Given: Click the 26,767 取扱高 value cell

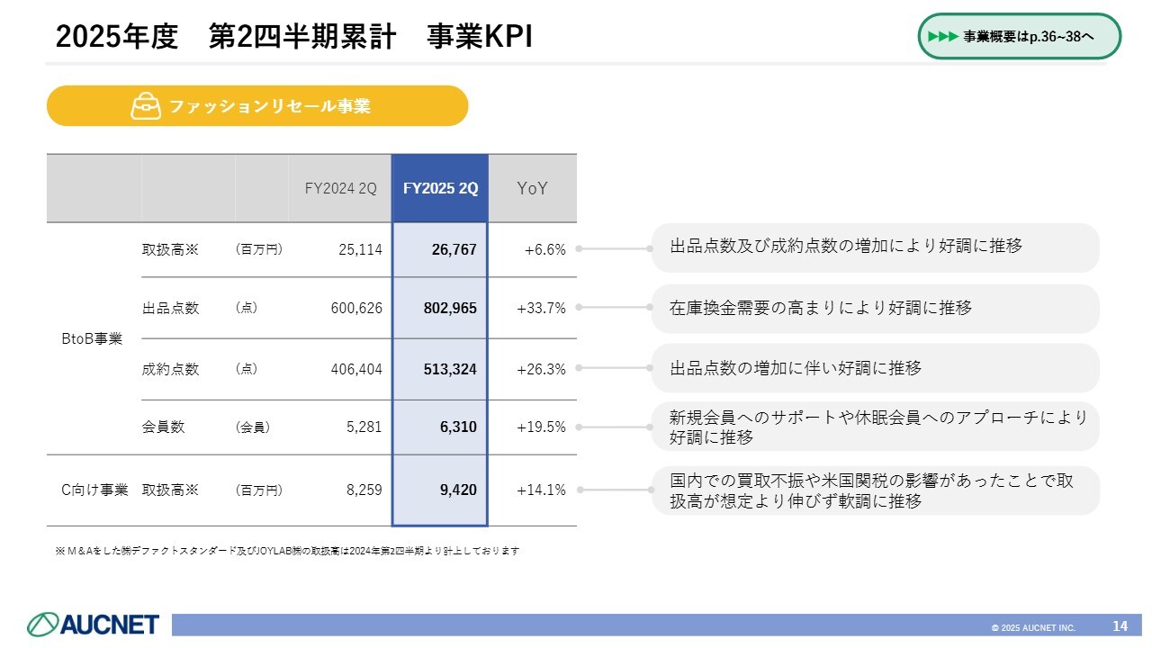Looking at the screenshot, I should point(440,249).
